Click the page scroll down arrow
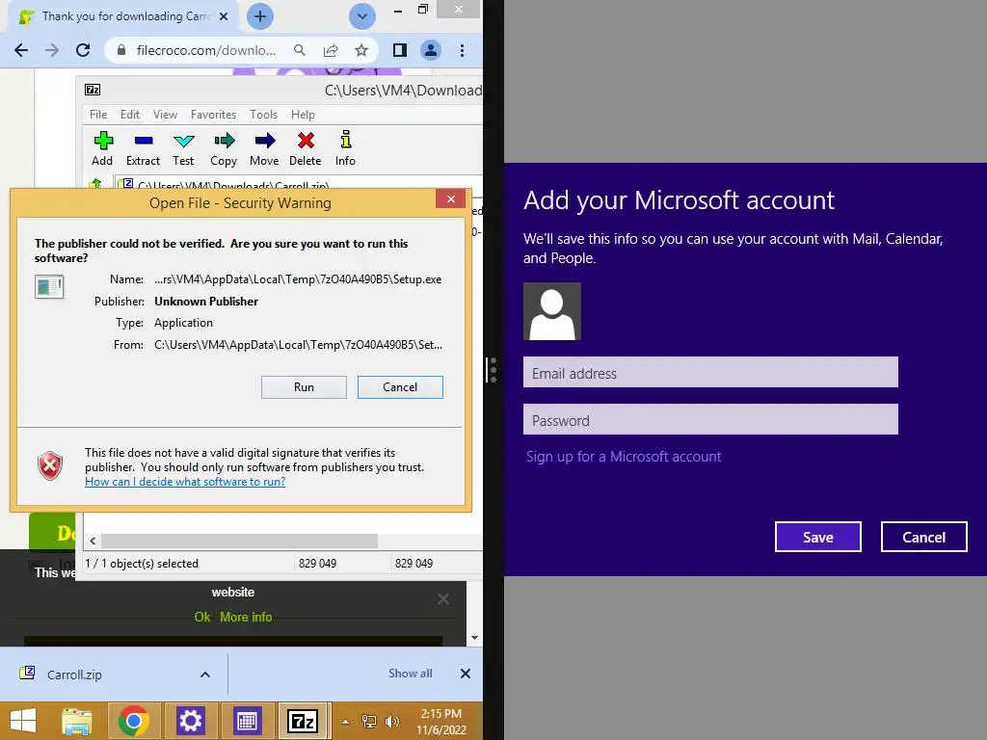Screen dimensions: 987x740 coord(474,638)
